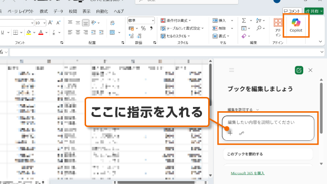Increase font size with the larger A icon
This screenshot has width=327, height=184.
click(x=50, y=22)
